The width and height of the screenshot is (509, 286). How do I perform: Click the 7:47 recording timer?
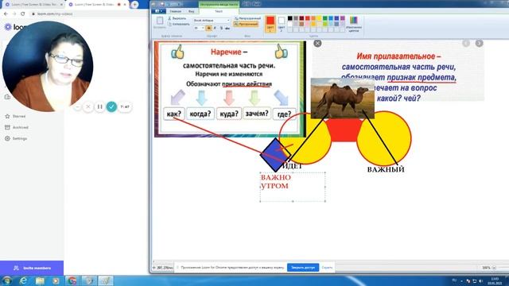tap(125, 106)
